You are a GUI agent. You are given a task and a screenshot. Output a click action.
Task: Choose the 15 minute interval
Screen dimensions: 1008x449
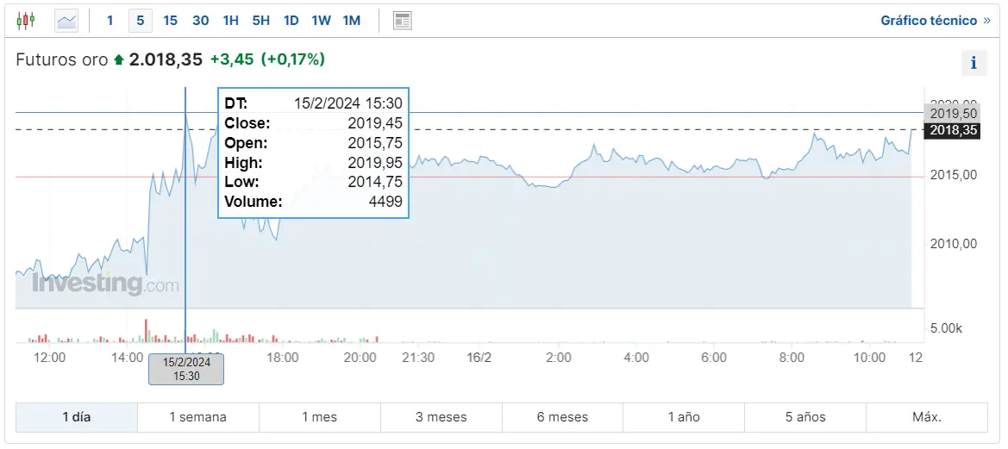[170, 20]
